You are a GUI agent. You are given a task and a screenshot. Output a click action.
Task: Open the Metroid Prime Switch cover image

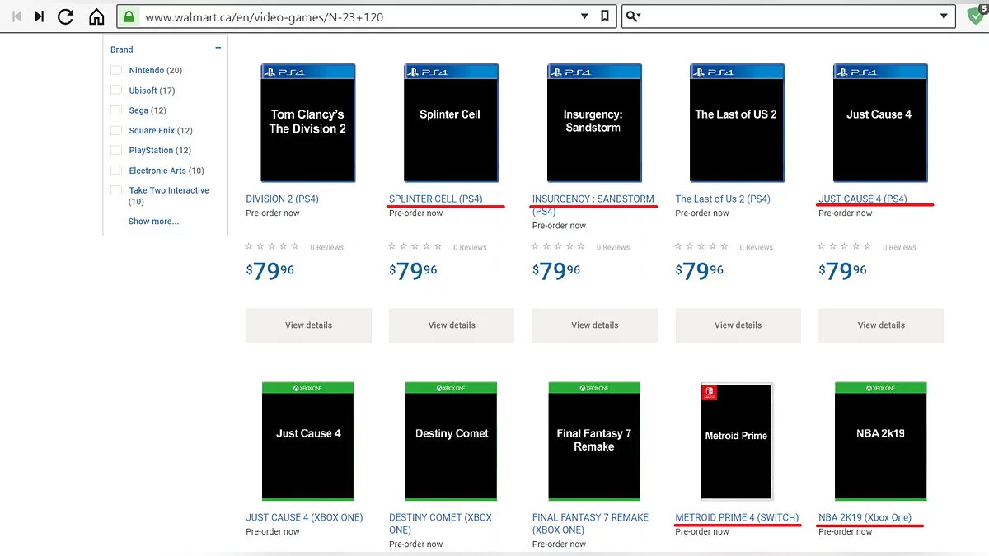click(736, 441)
